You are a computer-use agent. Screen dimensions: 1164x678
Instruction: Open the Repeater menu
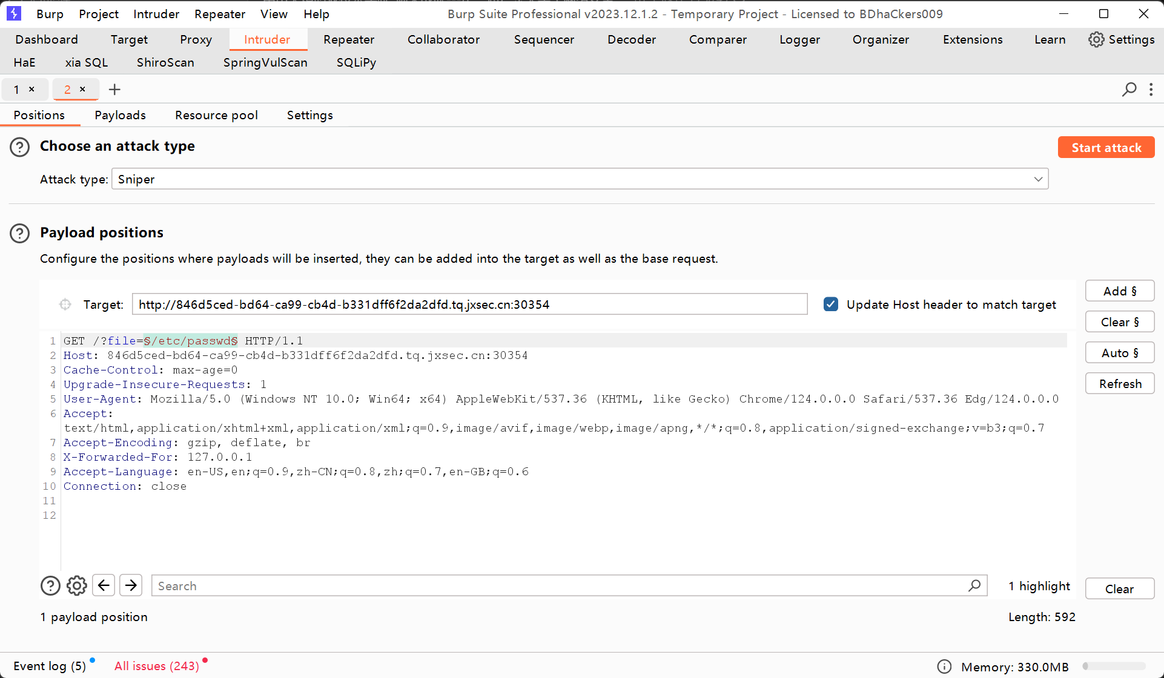point(220,14)
